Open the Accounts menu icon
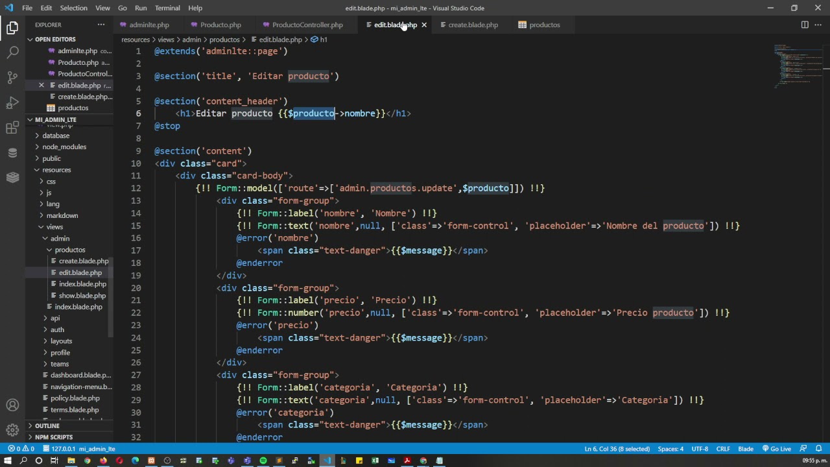 12,405
